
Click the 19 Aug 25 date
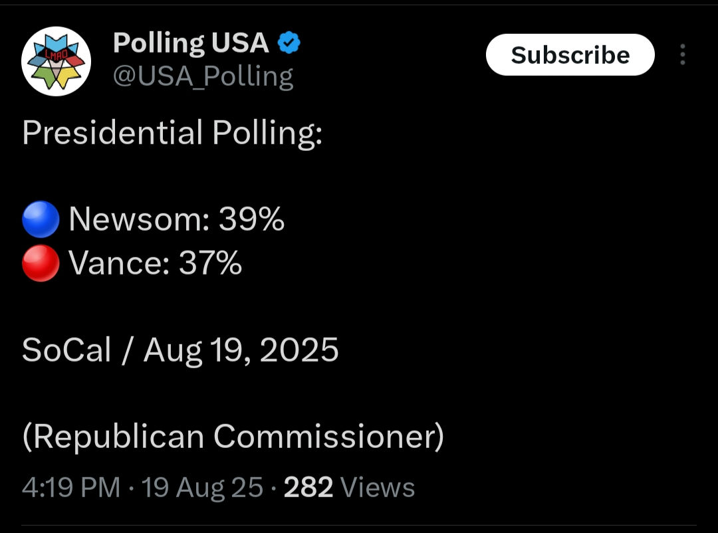point(202,487)
